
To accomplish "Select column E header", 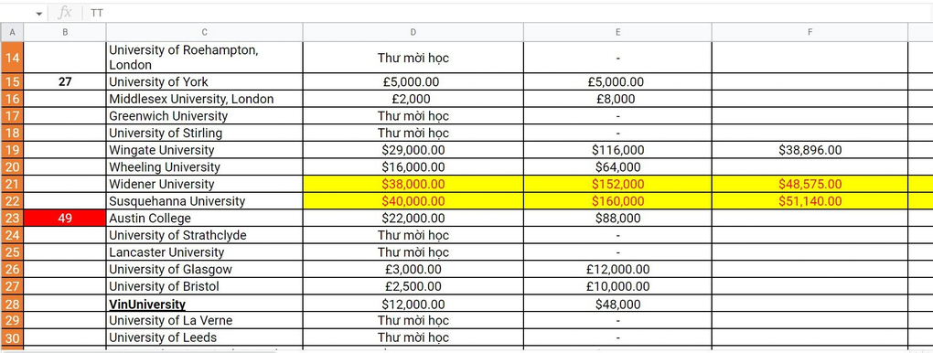I will 617,32.
